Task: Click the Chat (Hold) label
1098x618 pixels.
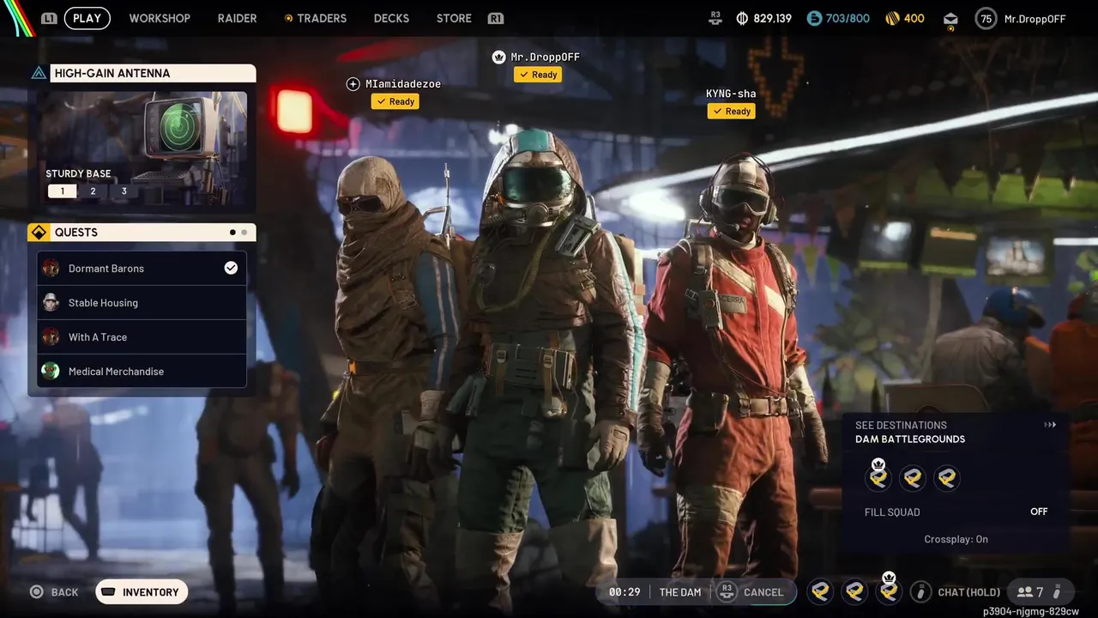Action: [x=969, y=592]
